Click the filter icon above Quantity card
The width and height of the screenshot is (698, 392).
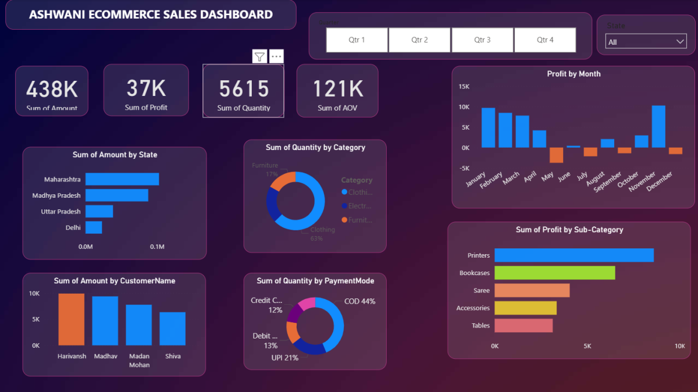pos(259,56)
